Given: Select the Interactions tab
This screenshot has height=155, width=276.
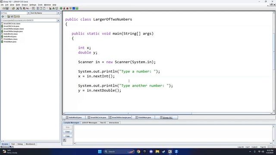Looking at the screenshot, I should tap(114, 123).
